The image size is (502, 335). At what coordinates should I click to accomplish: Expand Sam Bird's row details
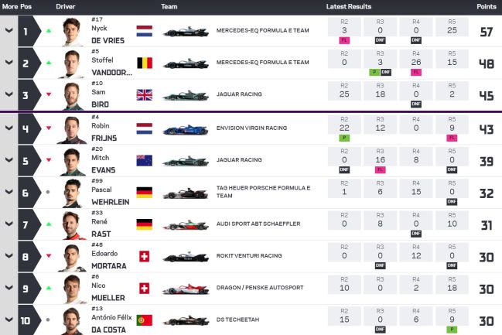(x=9, y=94)
